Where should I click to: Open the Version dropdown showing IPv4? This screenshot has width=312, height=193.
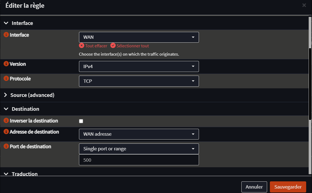click(x=139, y=66)
